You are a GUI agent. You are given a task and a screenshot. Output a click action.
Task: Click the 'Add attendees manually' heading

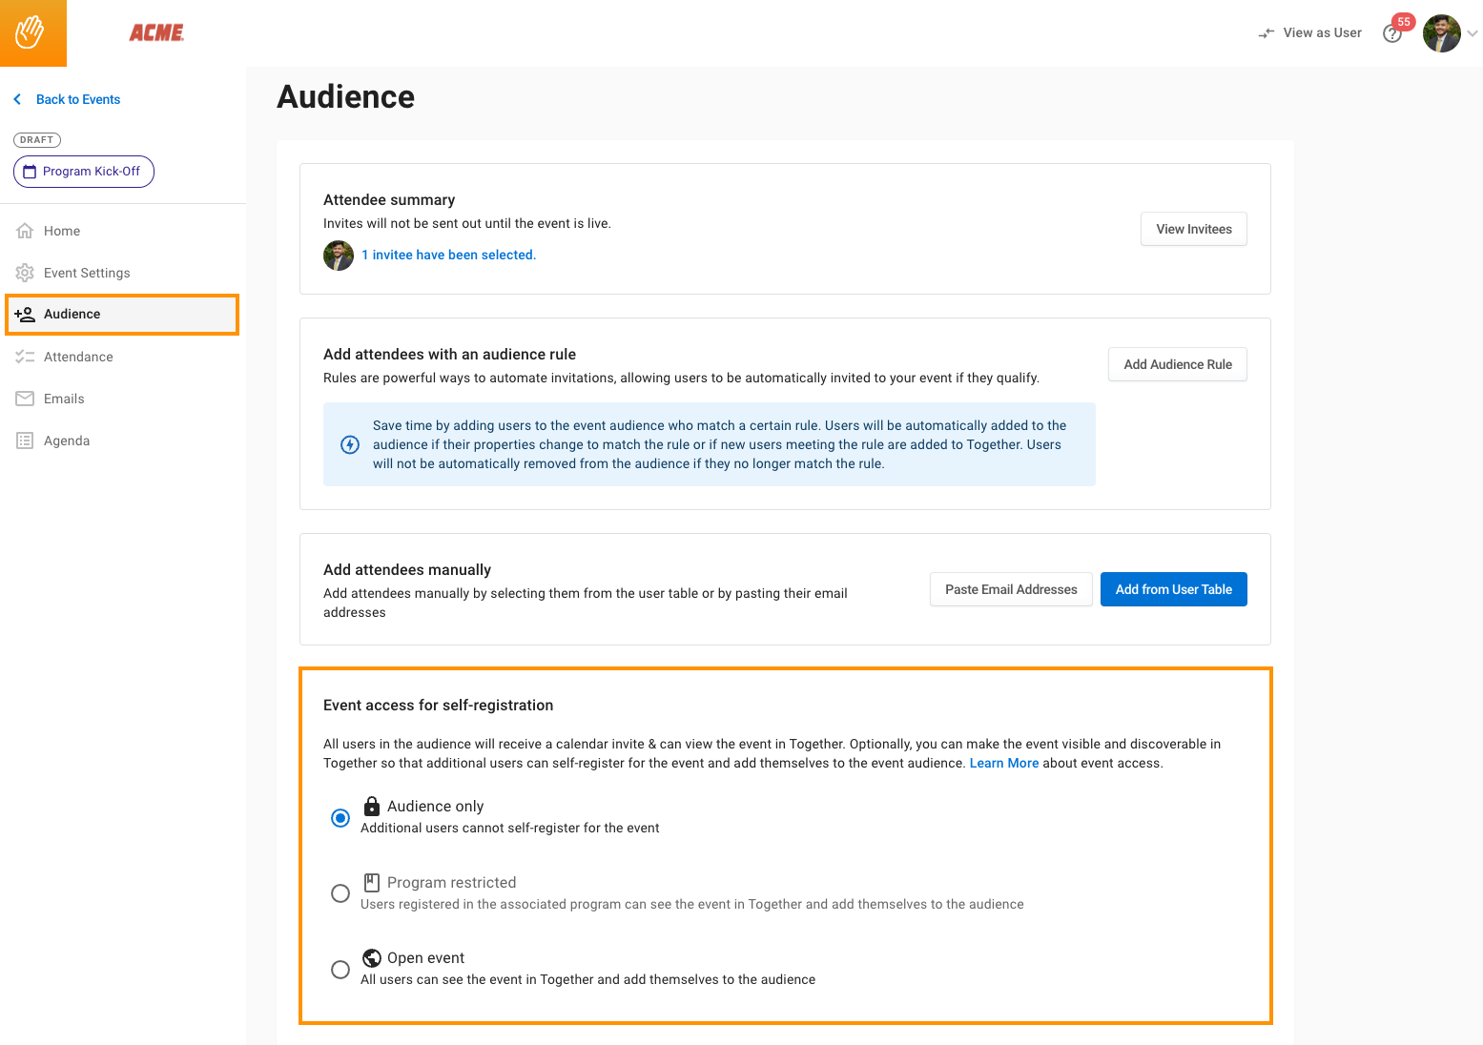point(407,569)
